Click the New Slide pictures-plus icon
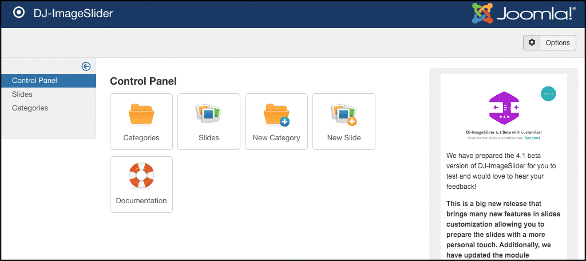Image resolution: width=586 pixels, height=261 pixels. click(344, 114)
